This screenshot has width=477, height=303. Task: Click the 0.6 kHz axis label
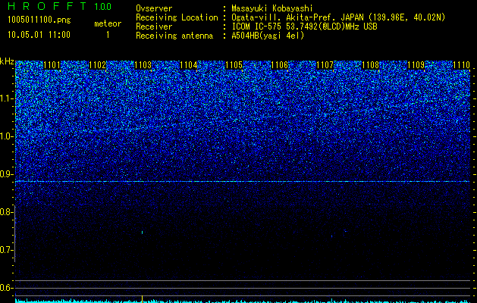pos(6,288)
